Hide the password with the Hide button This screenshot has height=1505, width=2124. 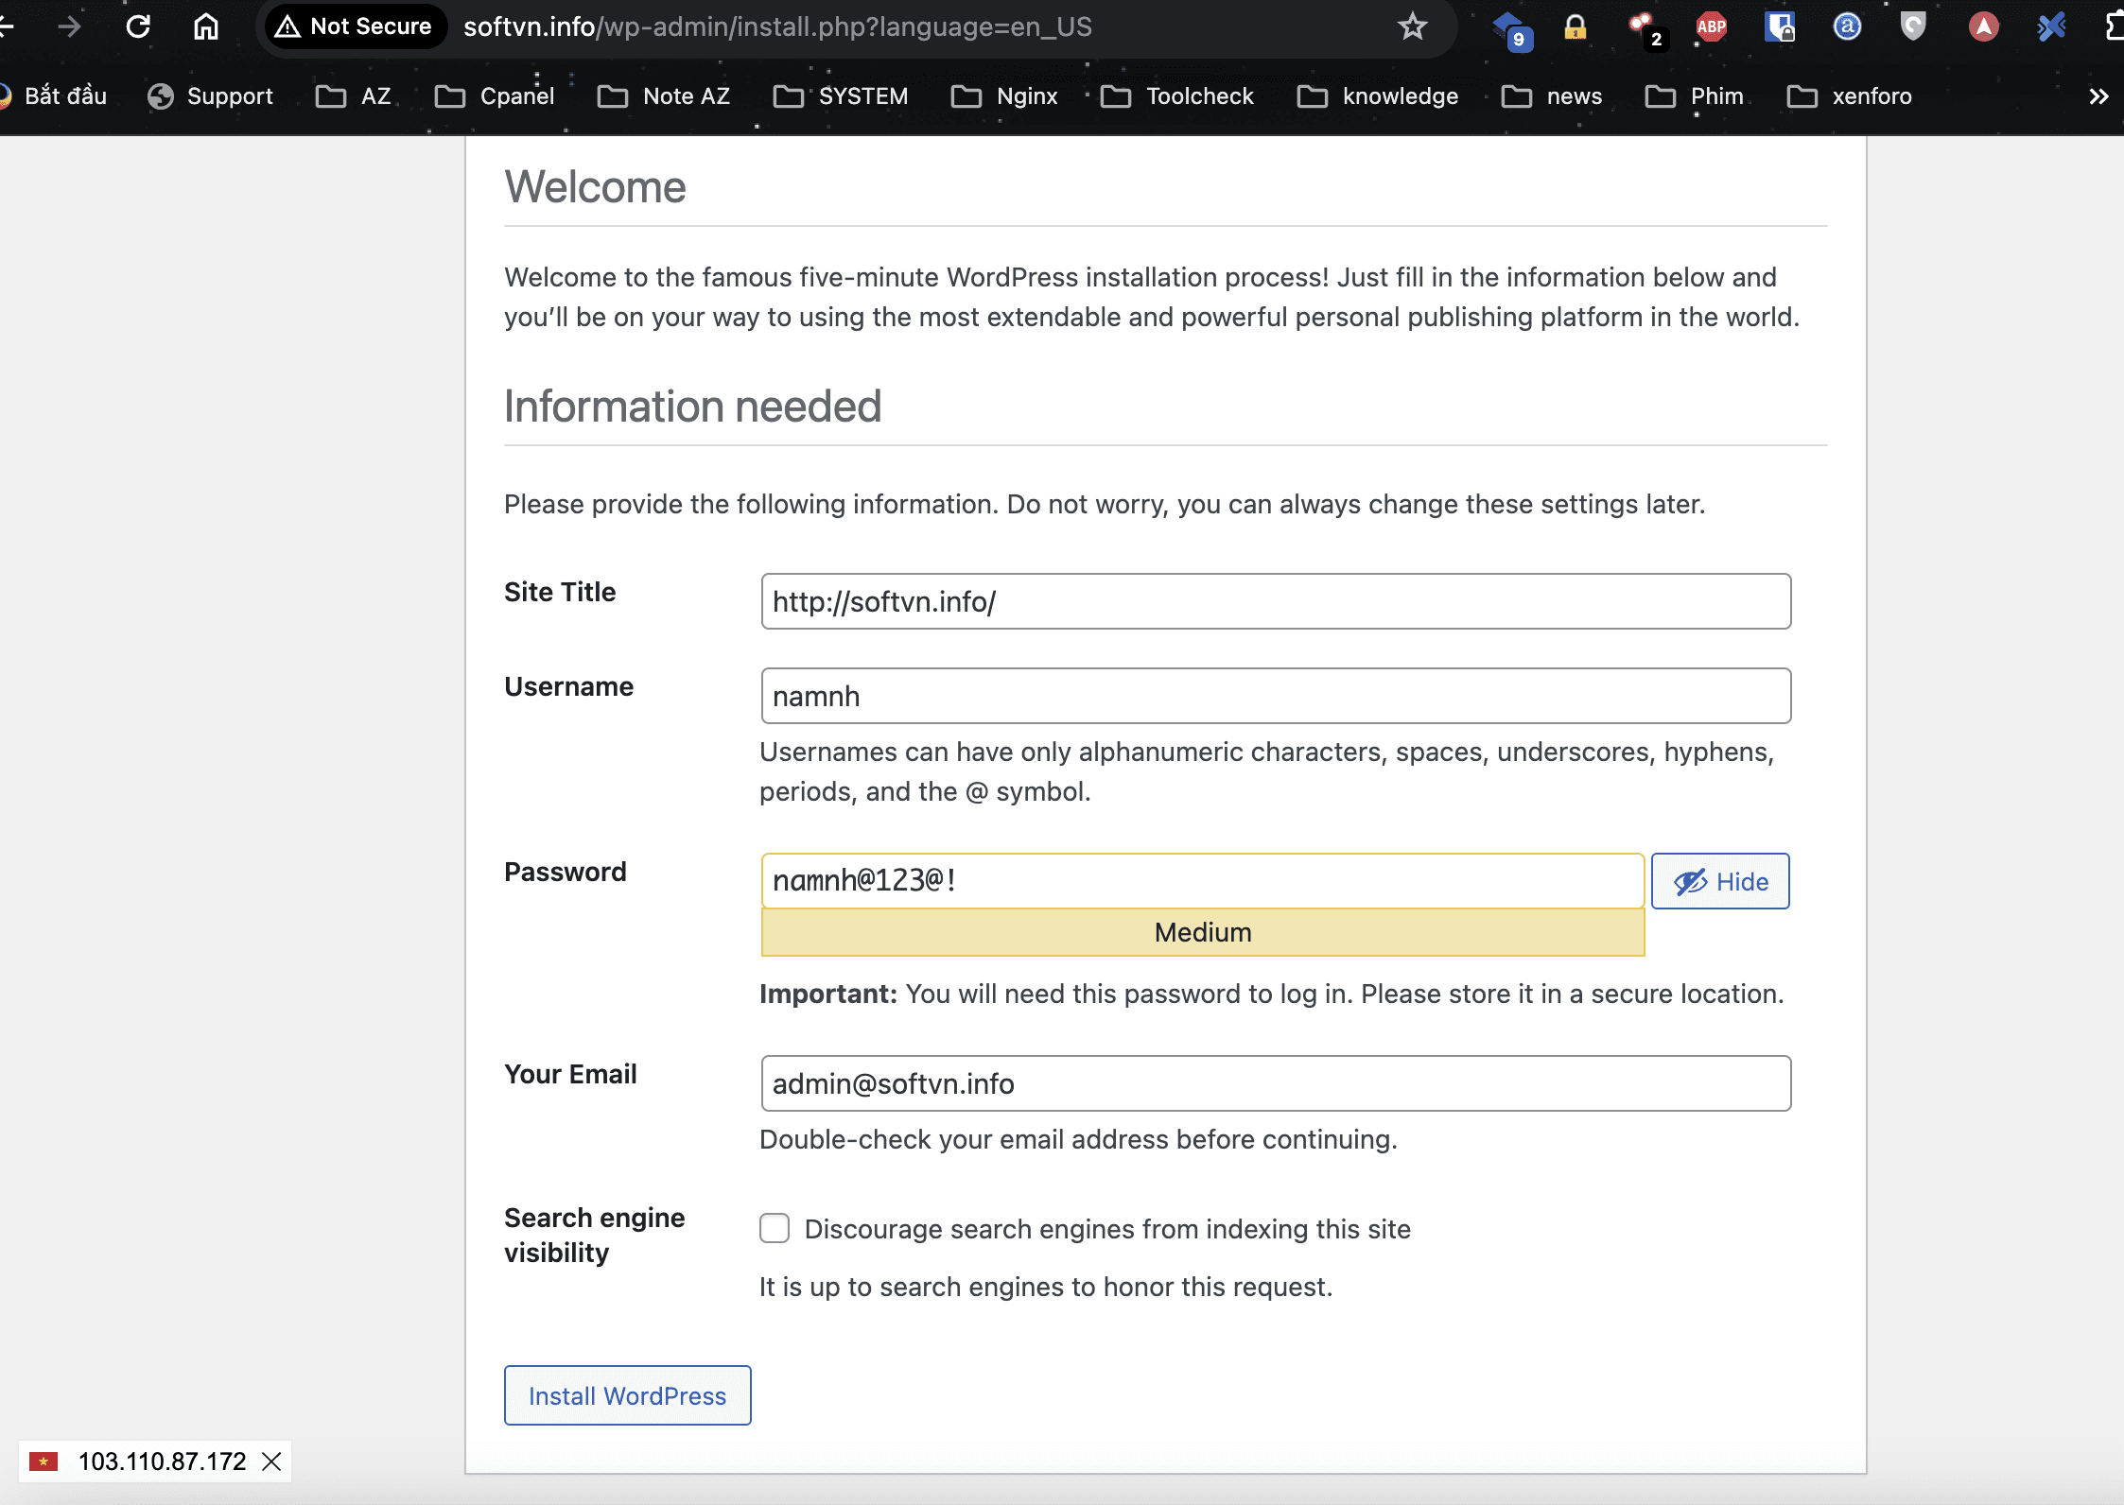[1719, 881]
